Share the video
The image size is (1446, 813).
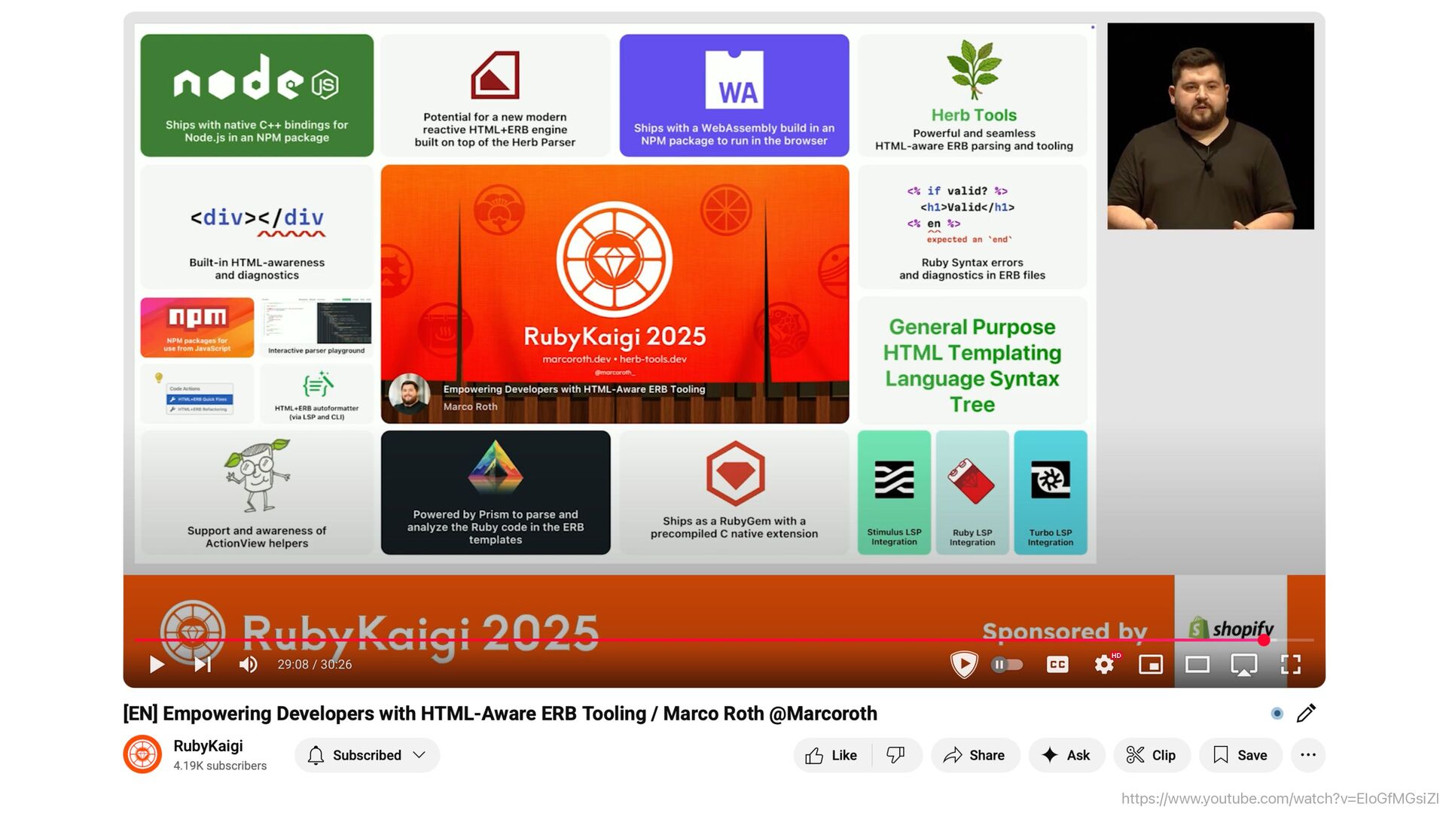[975, 755]
